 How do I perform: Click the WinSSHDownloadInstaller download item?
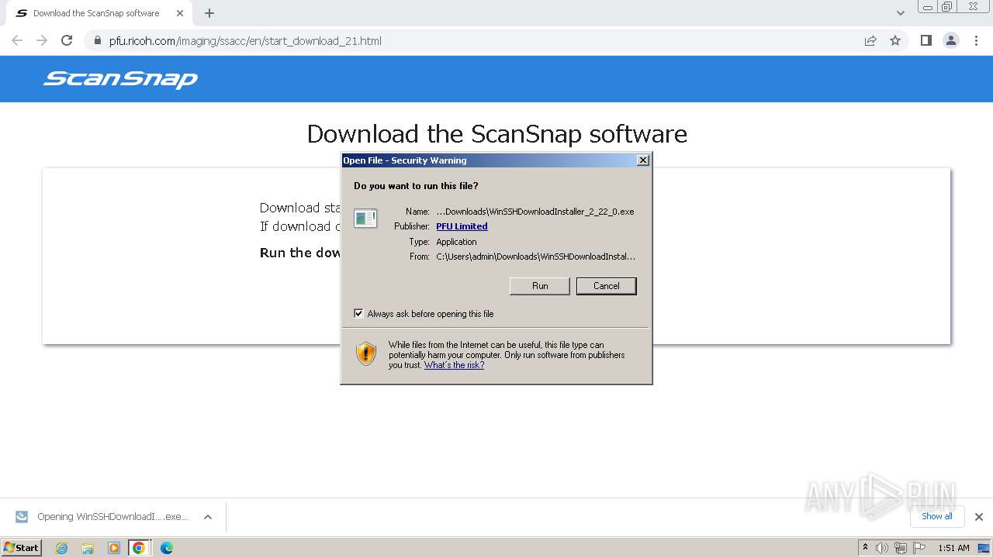pos(112,517)
